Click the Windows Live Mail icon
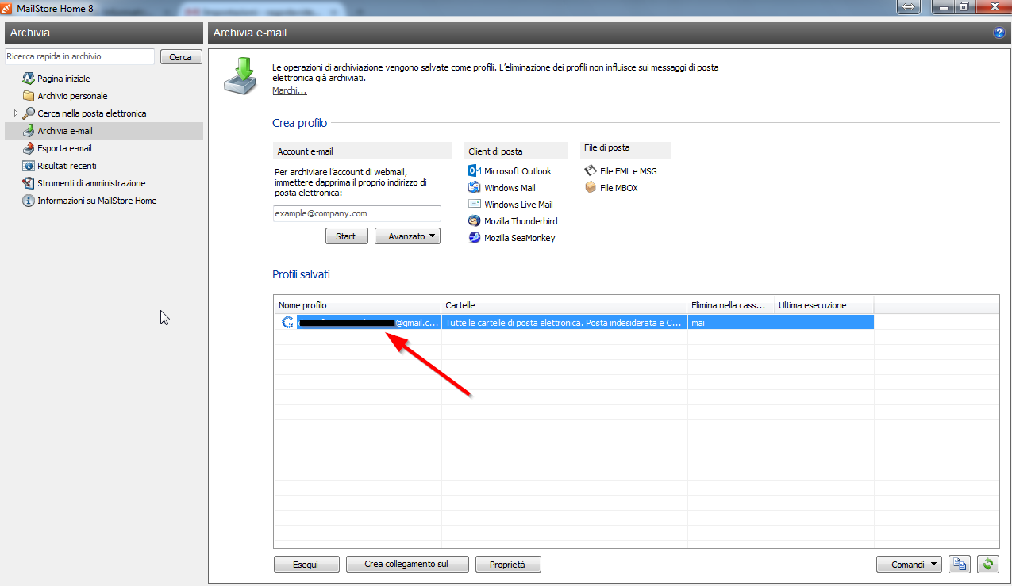Viewport: 1012px width, 586px height. click(475, 205)
